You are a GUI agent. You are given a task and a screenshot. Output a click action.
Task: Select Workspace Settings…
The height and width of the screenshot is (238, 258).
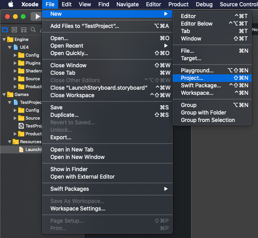tap(107, 208)
